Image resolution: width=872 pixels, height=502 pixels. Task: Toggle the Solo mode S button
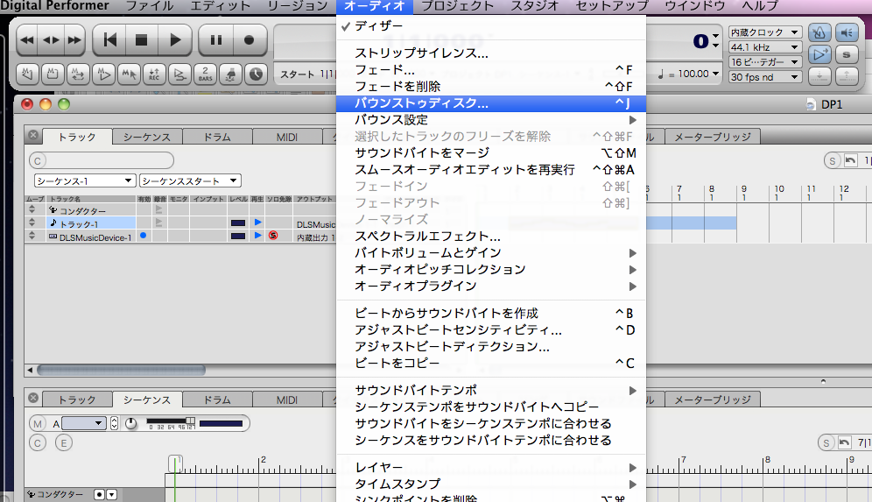point(847,54)
